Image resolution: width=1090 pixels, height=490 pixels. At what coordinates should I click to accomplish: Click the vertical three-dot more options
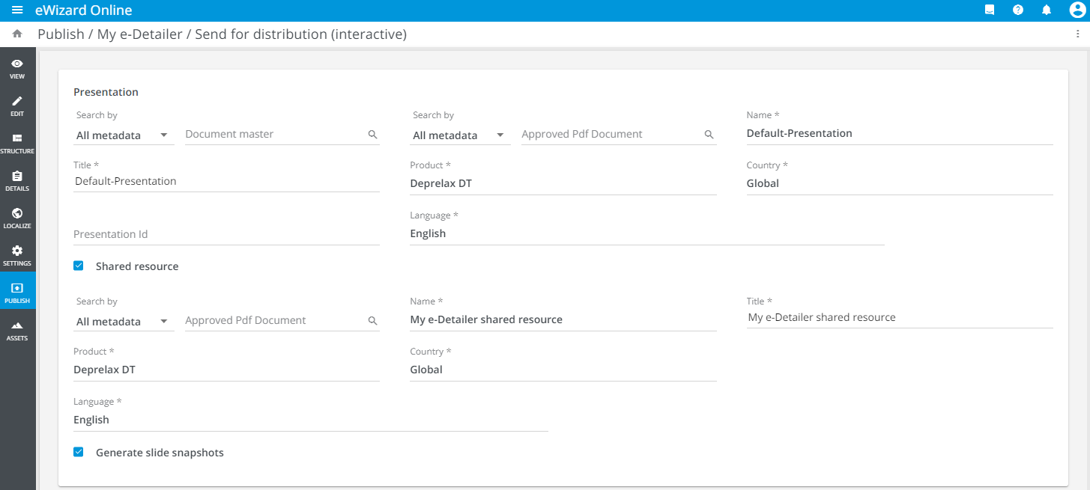[1077, 34]
